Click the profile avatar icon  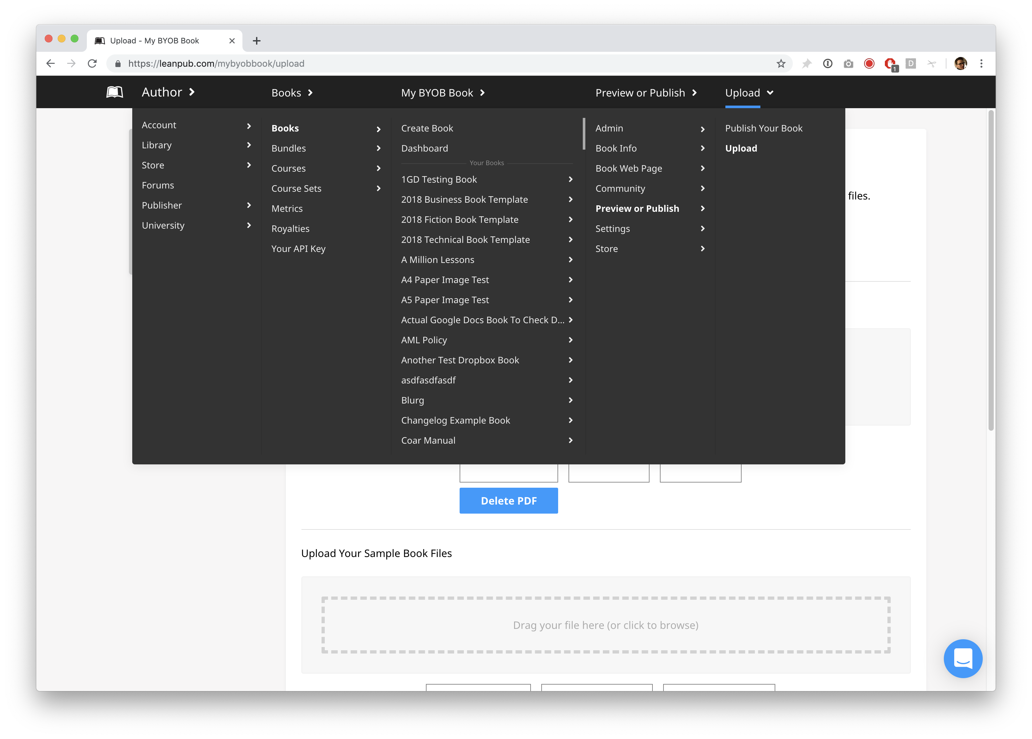click(961, 64)
